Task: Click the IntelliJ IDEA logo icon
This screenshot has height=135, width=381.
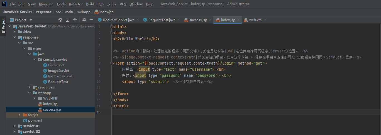Action: click(x=4, y=4)
